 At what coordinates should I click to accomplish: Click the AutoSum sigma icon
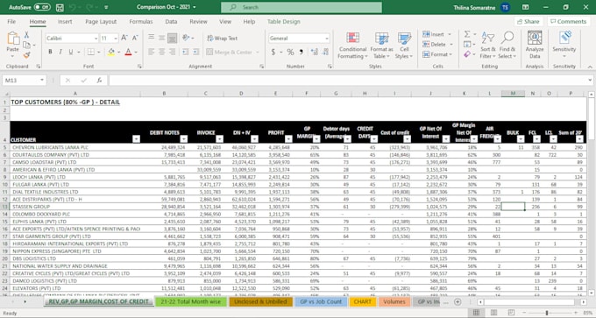(x=467, y=34)
